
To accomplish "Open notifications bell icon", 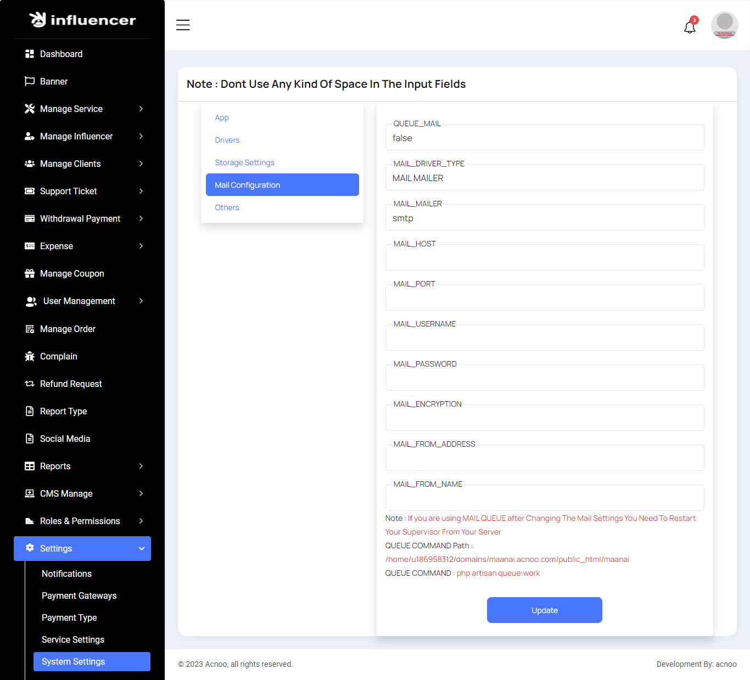I will pyautogui.click(x=690, y=27).
